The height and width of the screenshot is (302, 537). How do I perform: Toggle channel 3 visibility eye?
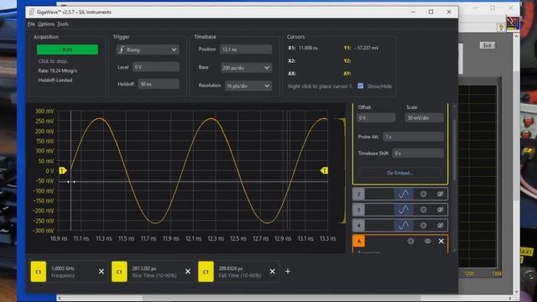440,210
